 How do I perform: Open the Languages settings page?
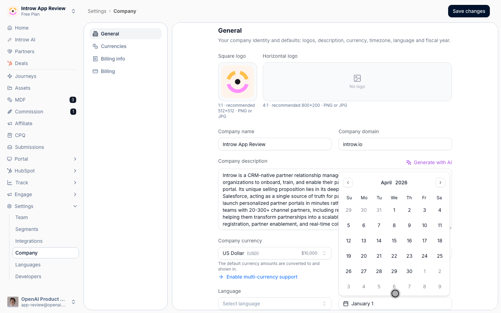point(28,265)
